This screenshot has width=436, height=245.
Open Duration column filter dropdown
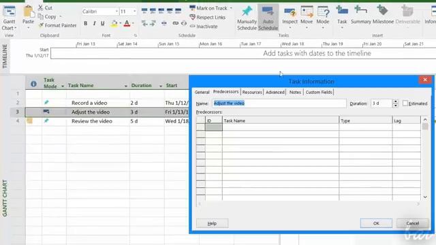click(x=161, y=86)
